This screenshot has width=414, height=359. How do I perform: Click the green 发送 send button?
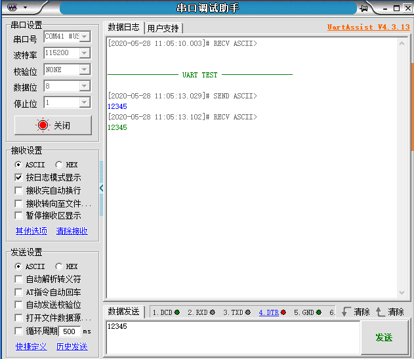[384, 337]
